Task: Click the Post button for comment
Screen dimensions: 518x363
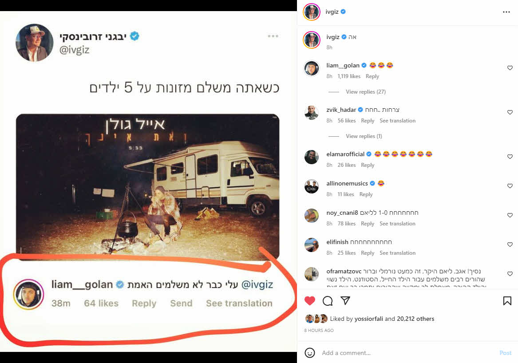Action: (x=505, y=353)
